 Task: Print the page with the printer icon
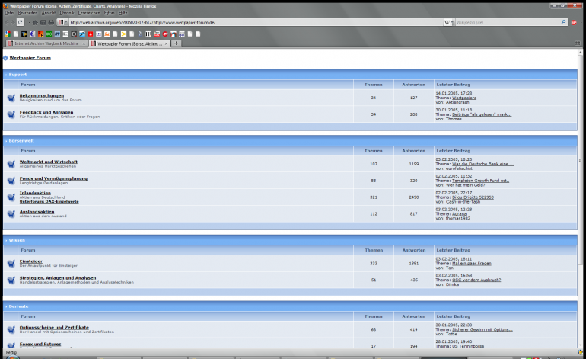point(51,22)
